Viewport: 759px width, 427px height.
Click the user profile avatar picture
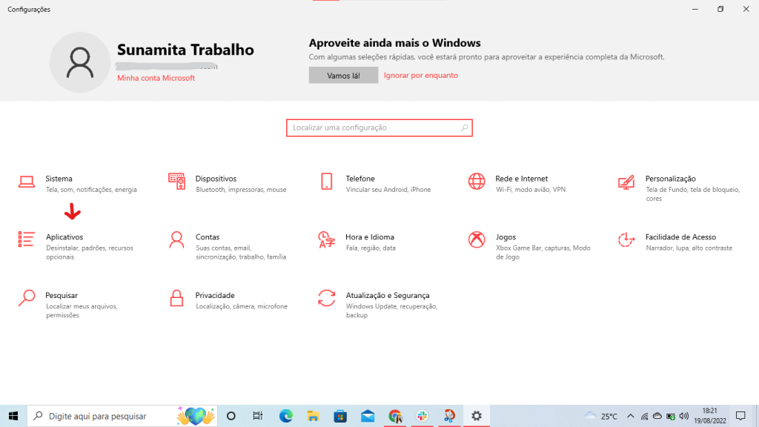coord(79,62)
